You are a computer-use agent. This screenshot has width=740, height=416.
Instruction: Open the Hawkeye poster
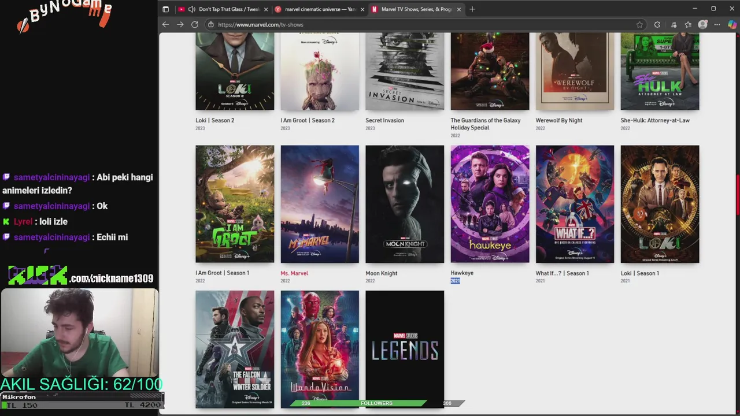[490, 204]
